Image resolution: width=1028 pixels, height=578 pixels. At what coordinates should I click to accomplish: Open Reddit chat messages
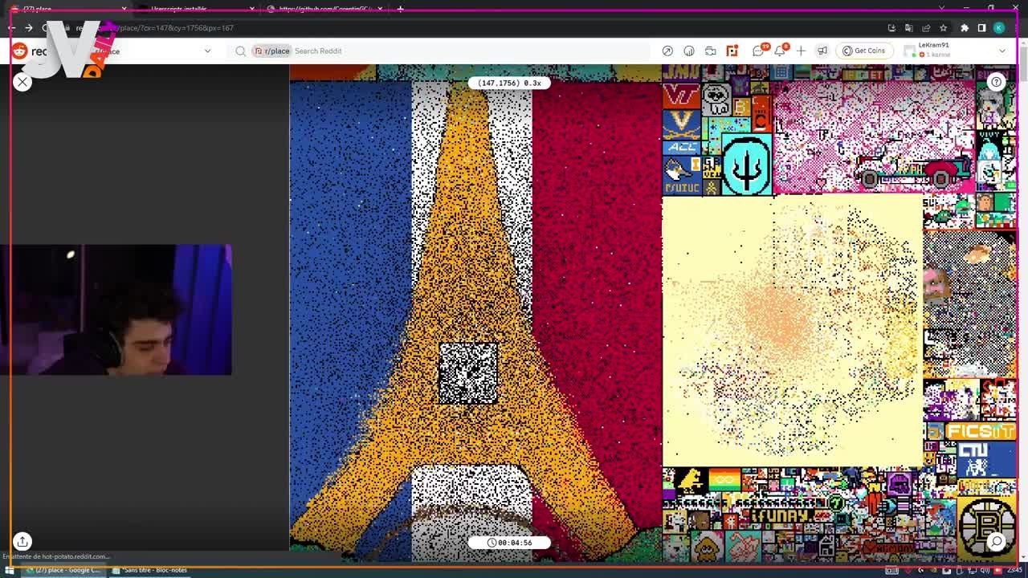(x=758, y=51)
